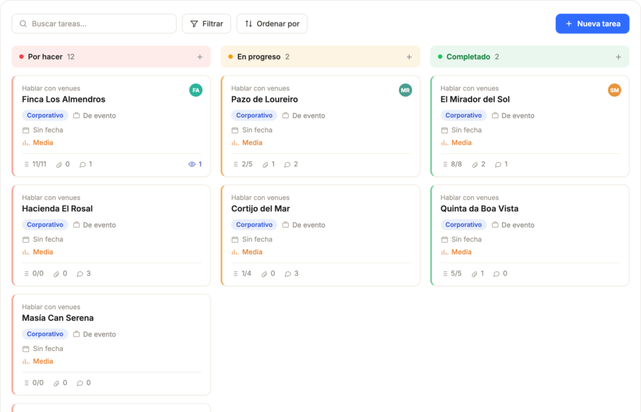
Task: Click Corporativo tag on Masía Can Serena
Action: tap(45, 334)
